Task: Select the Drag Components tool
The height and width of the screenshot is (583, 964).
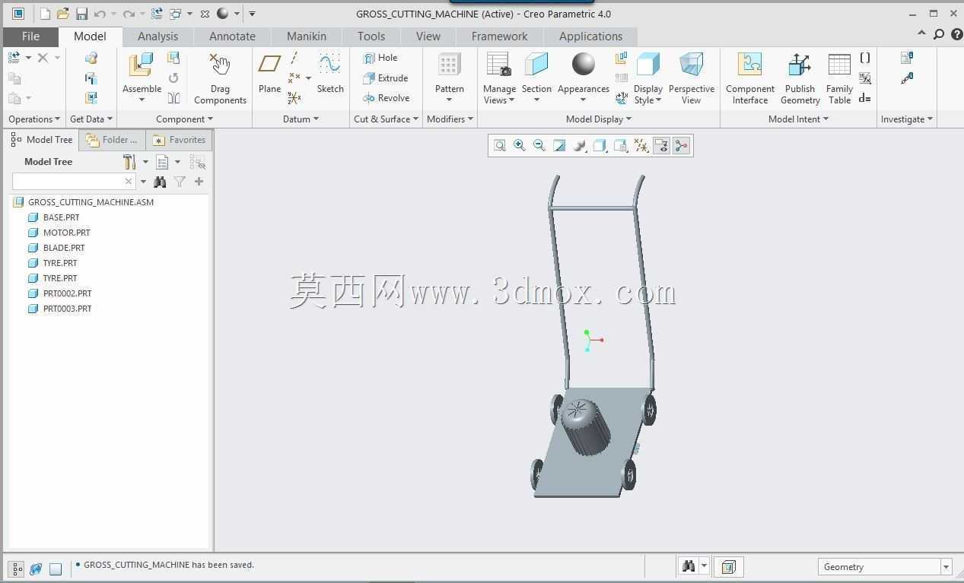Action: [x=220, y=78]
